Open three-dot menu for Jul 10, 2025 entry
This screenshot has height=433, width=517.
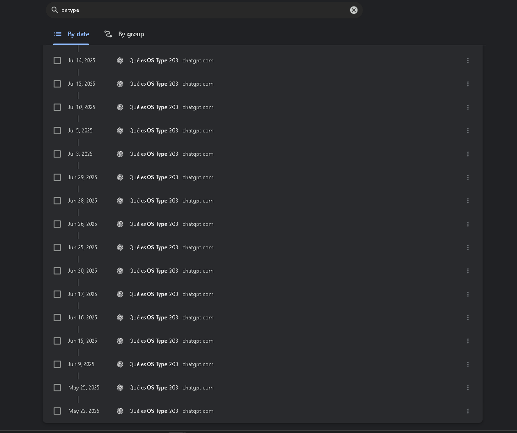pos(468,107)
